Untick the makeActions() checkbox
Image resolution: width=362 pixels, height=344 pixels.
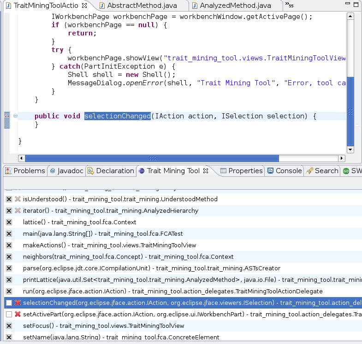point(9,245)
